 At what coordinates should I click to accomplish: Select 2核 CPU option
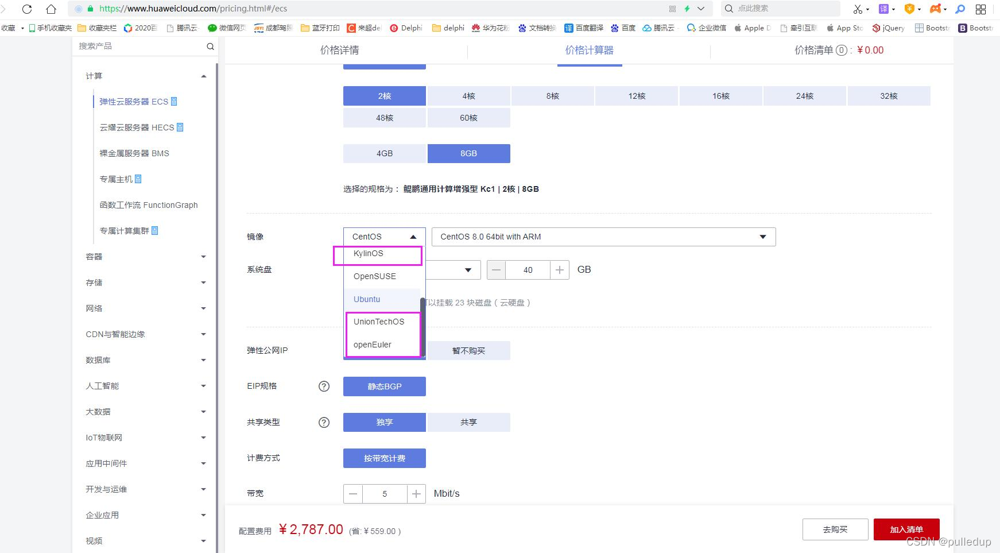click(x=385, y=96)
